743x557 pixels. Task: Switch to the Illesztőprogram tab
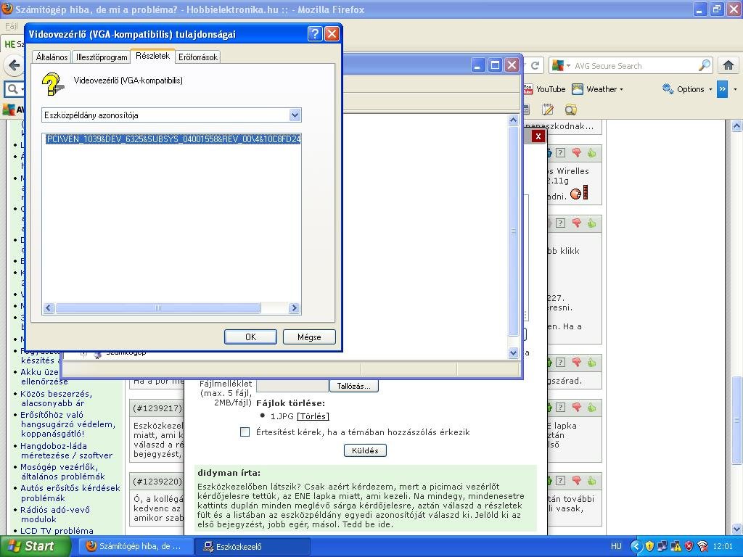(x=102, y=57)
